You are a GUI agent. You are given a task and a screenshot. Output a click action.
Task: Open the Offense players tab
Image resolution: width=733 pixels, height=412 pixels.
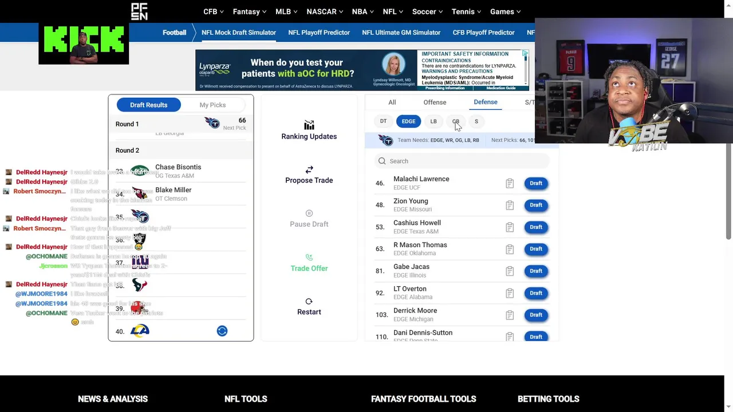pyautogui.click(x=435, y=102)
